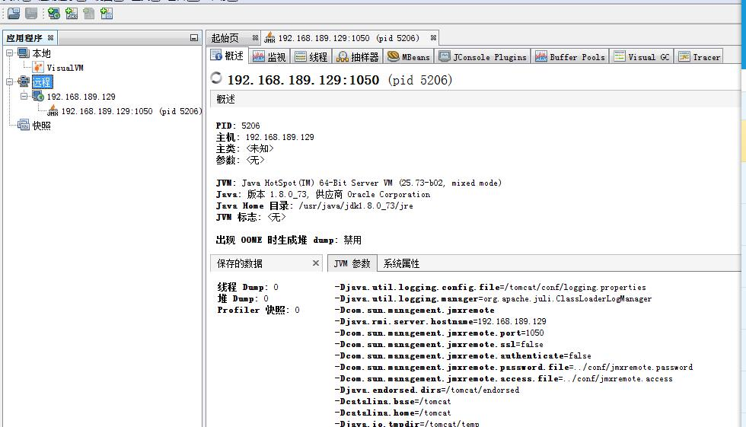Click the -Dcatalina.base=/tomcat line

pos(393,401)
